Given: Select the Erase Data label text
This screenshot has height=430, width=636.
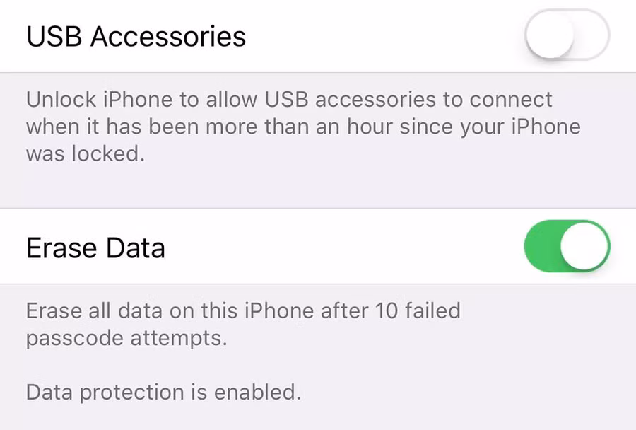Looking at the screenshot, I should tap(95, 248).
